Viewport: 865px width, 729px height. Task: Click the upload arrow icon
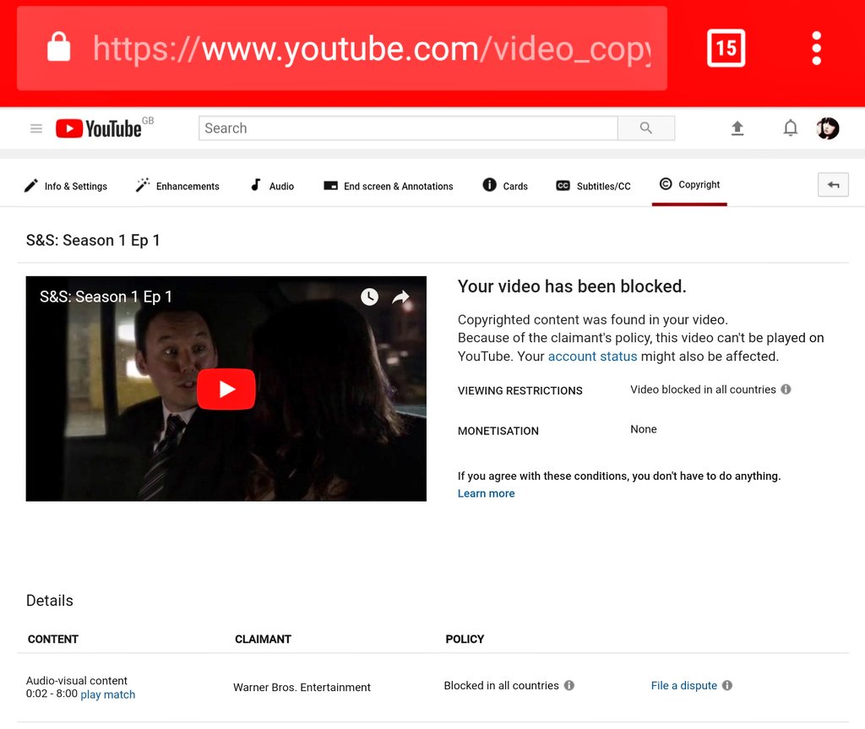[x=737, y=128]
